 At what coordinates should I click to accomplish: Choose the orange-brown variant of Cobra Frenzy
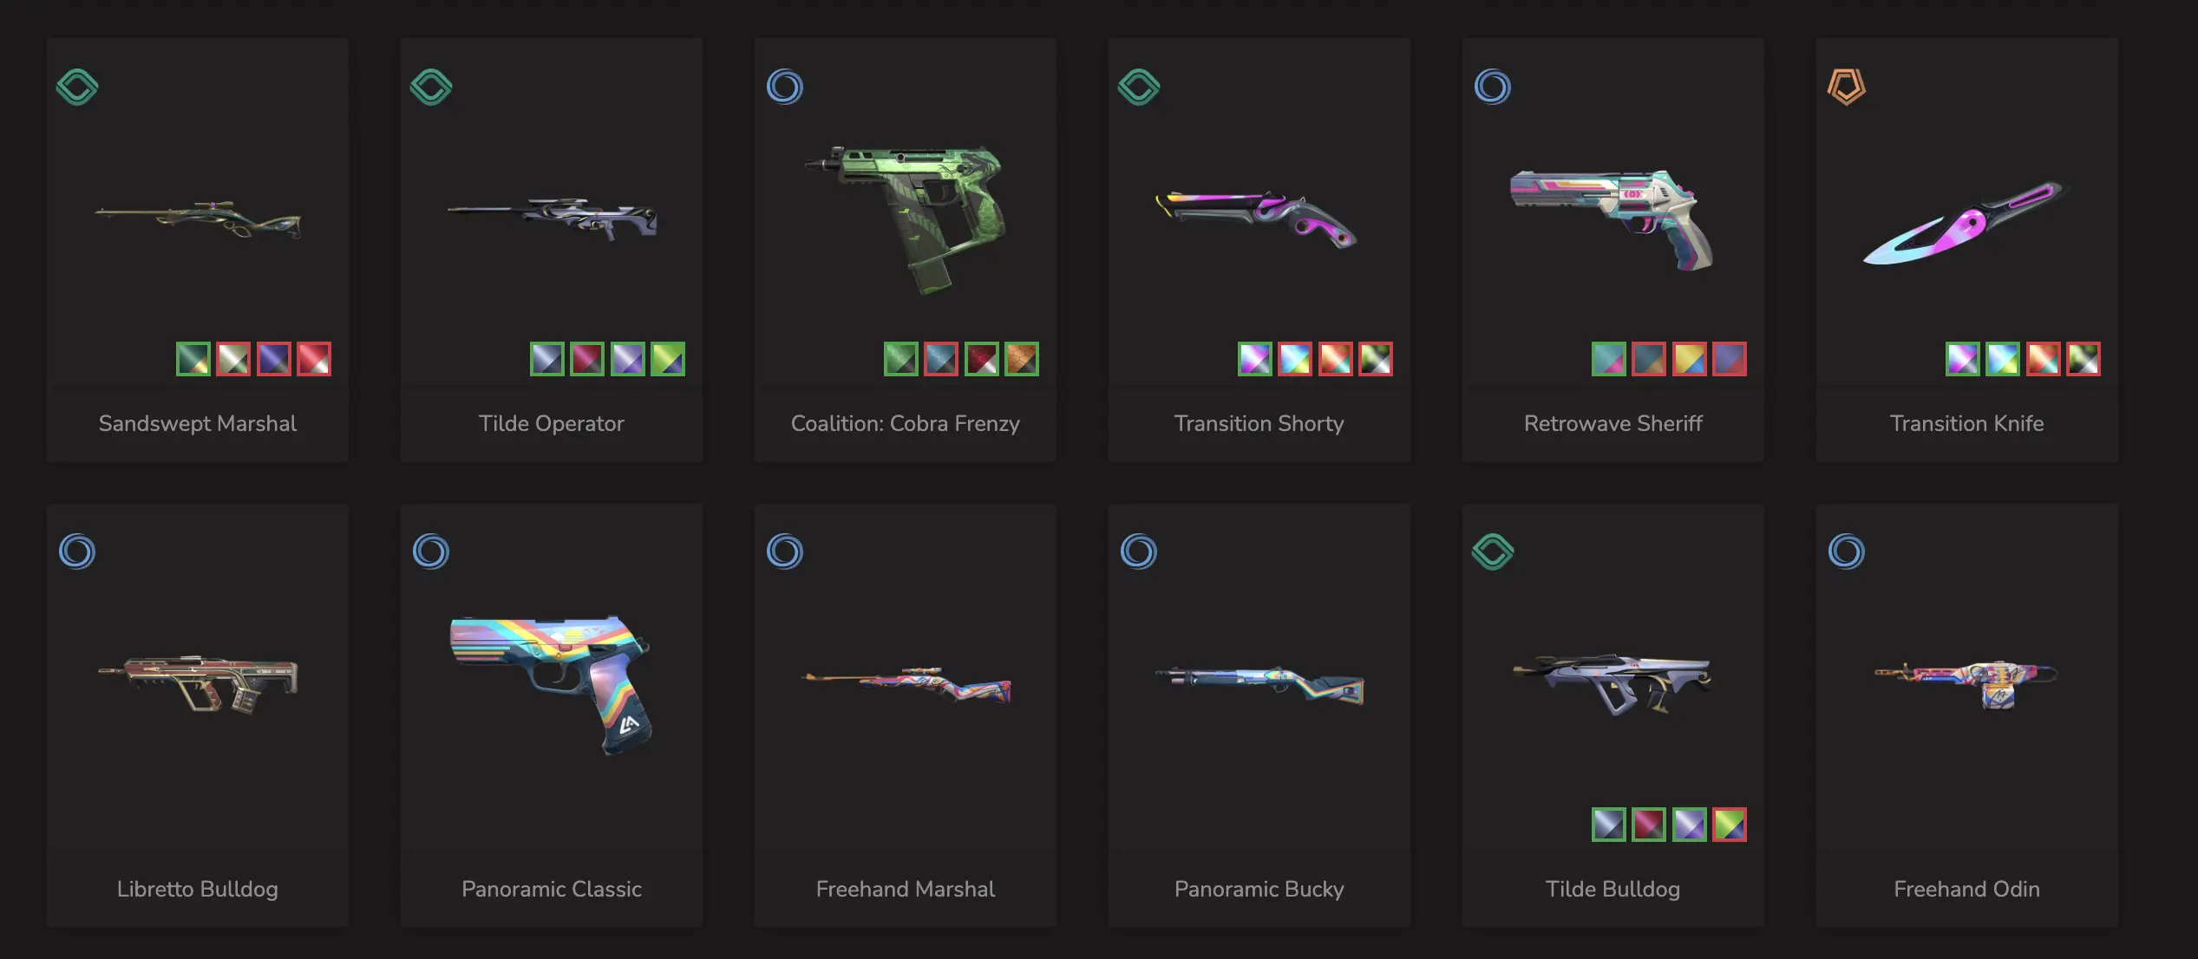[1022, 359]
